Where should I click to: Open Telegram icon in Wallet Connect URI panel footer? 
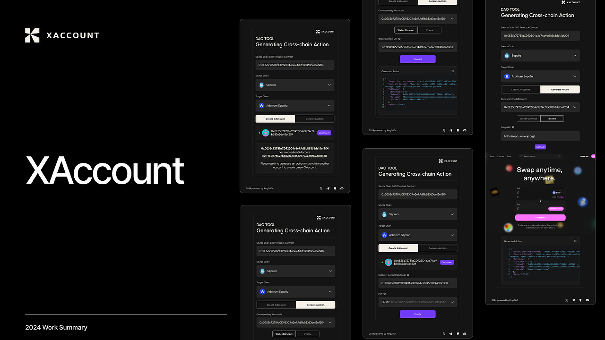[451, 130]
